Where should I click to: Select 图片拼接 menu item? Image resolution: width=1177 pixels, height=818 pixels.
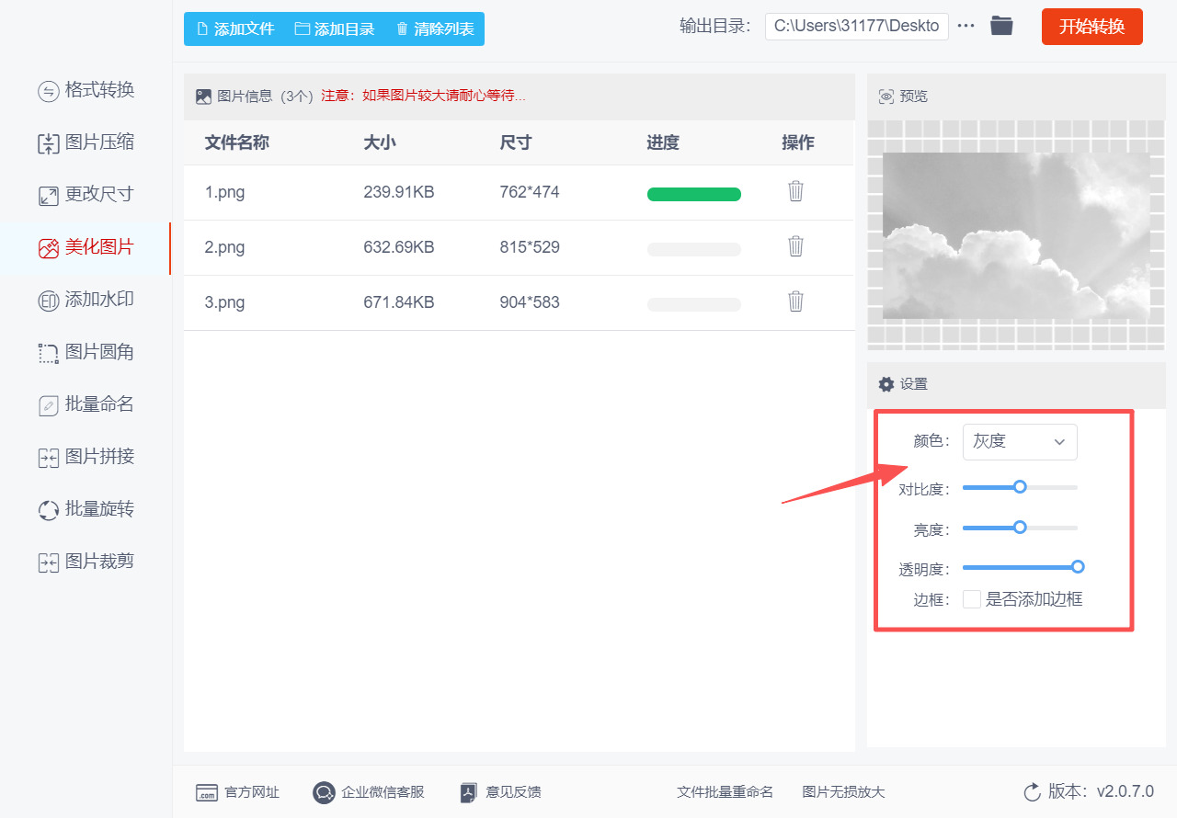click(x=86, y=457)
